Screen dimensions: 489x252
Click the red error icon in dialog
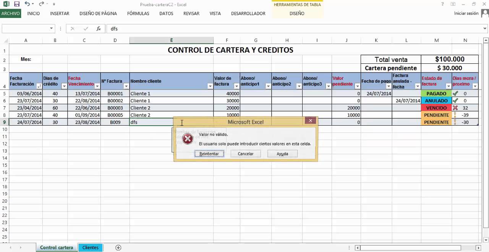tap(187, 139)
